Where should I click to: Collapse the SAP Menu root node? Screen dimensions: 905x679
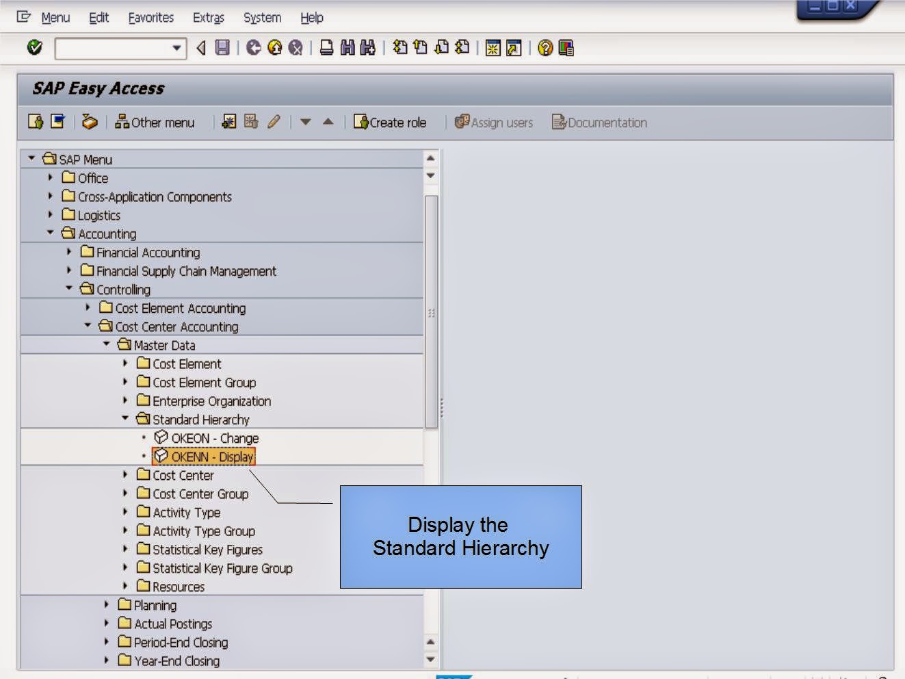(x=31, y=158)
